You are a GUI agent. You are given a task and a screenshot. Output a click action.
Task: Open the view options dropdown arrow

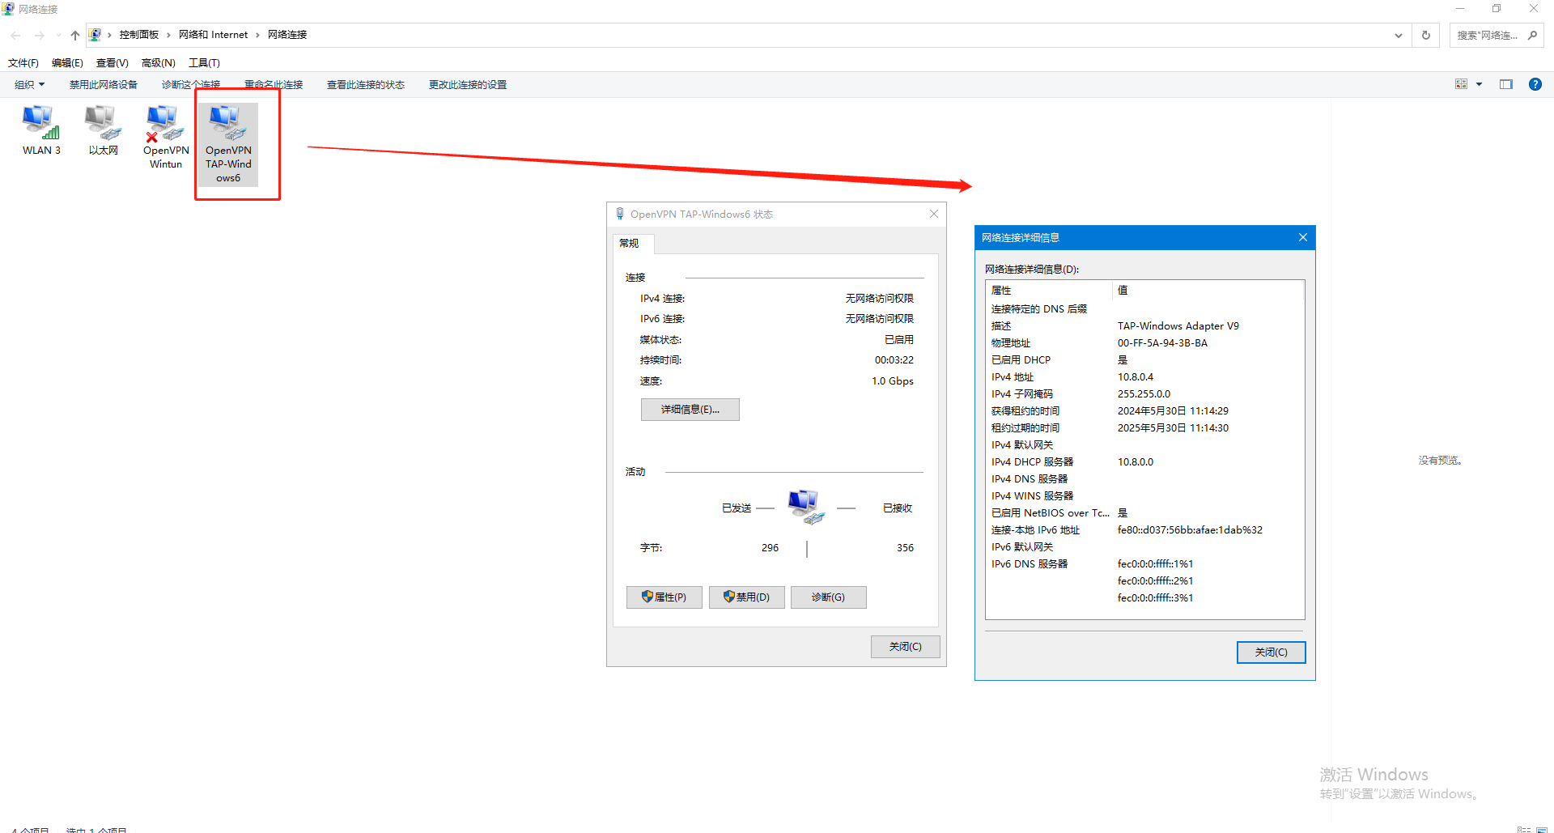(x=1479, y=84)
